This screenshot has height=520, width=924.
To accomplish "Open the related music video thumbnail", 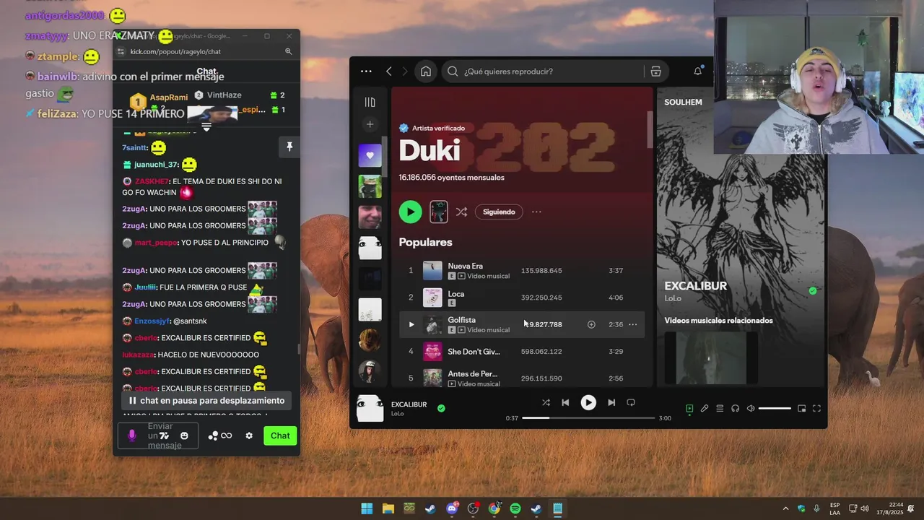I will 711,358.
